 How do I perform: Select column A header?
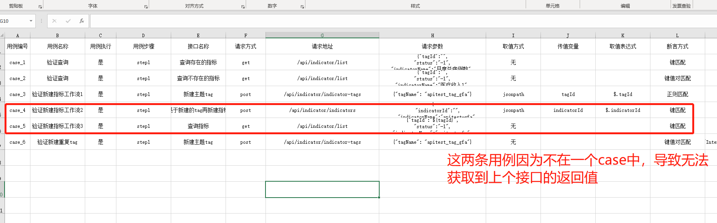[17, 35]
